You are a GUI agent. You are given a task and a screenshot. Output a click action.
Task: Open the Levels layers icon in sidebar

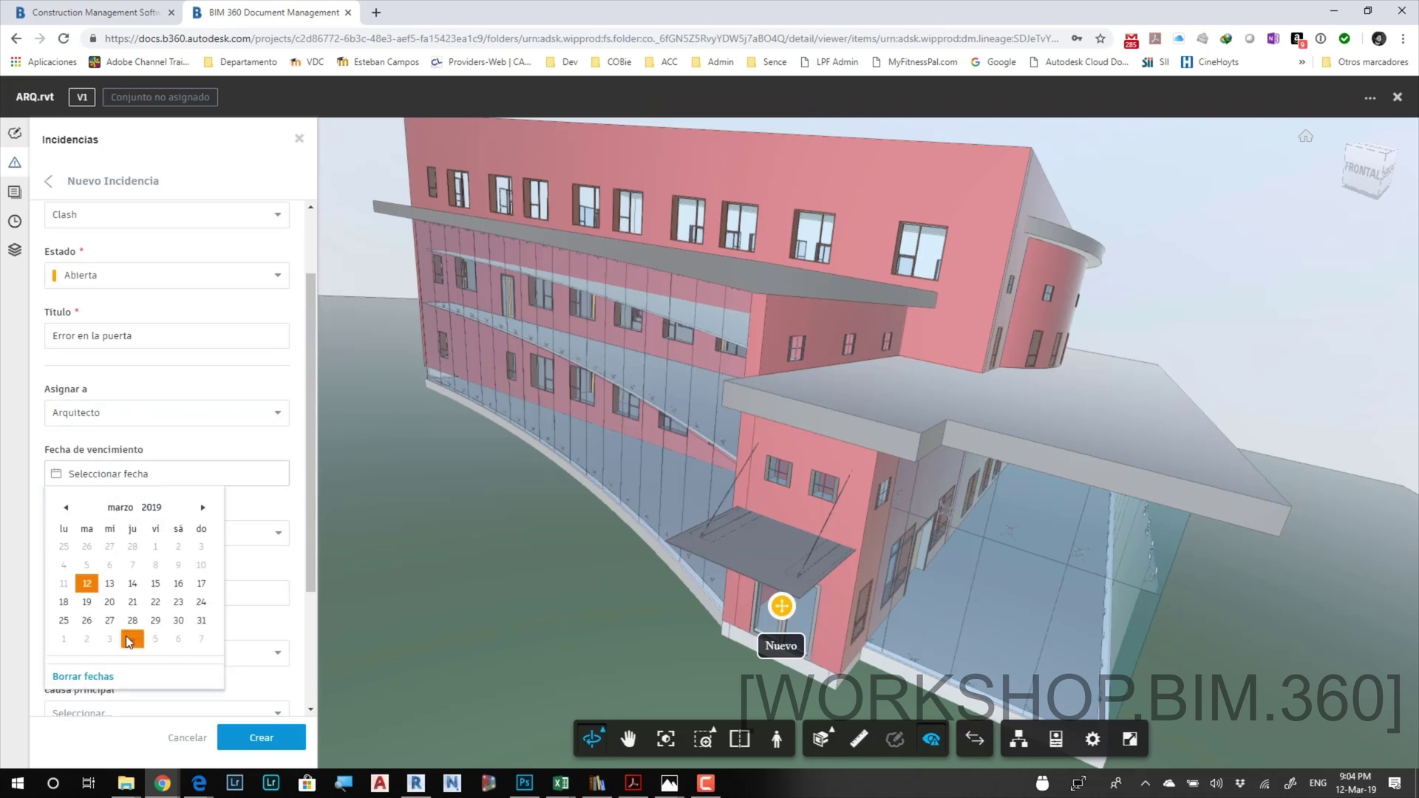pyautogui.click(x=15, y=250)
